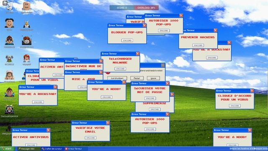The image size is (268, 151).
Task: Click D'ACCORD in AUTORISER 1000 POP-UPS below SUPPRIMER32
Action: (150, 129)
